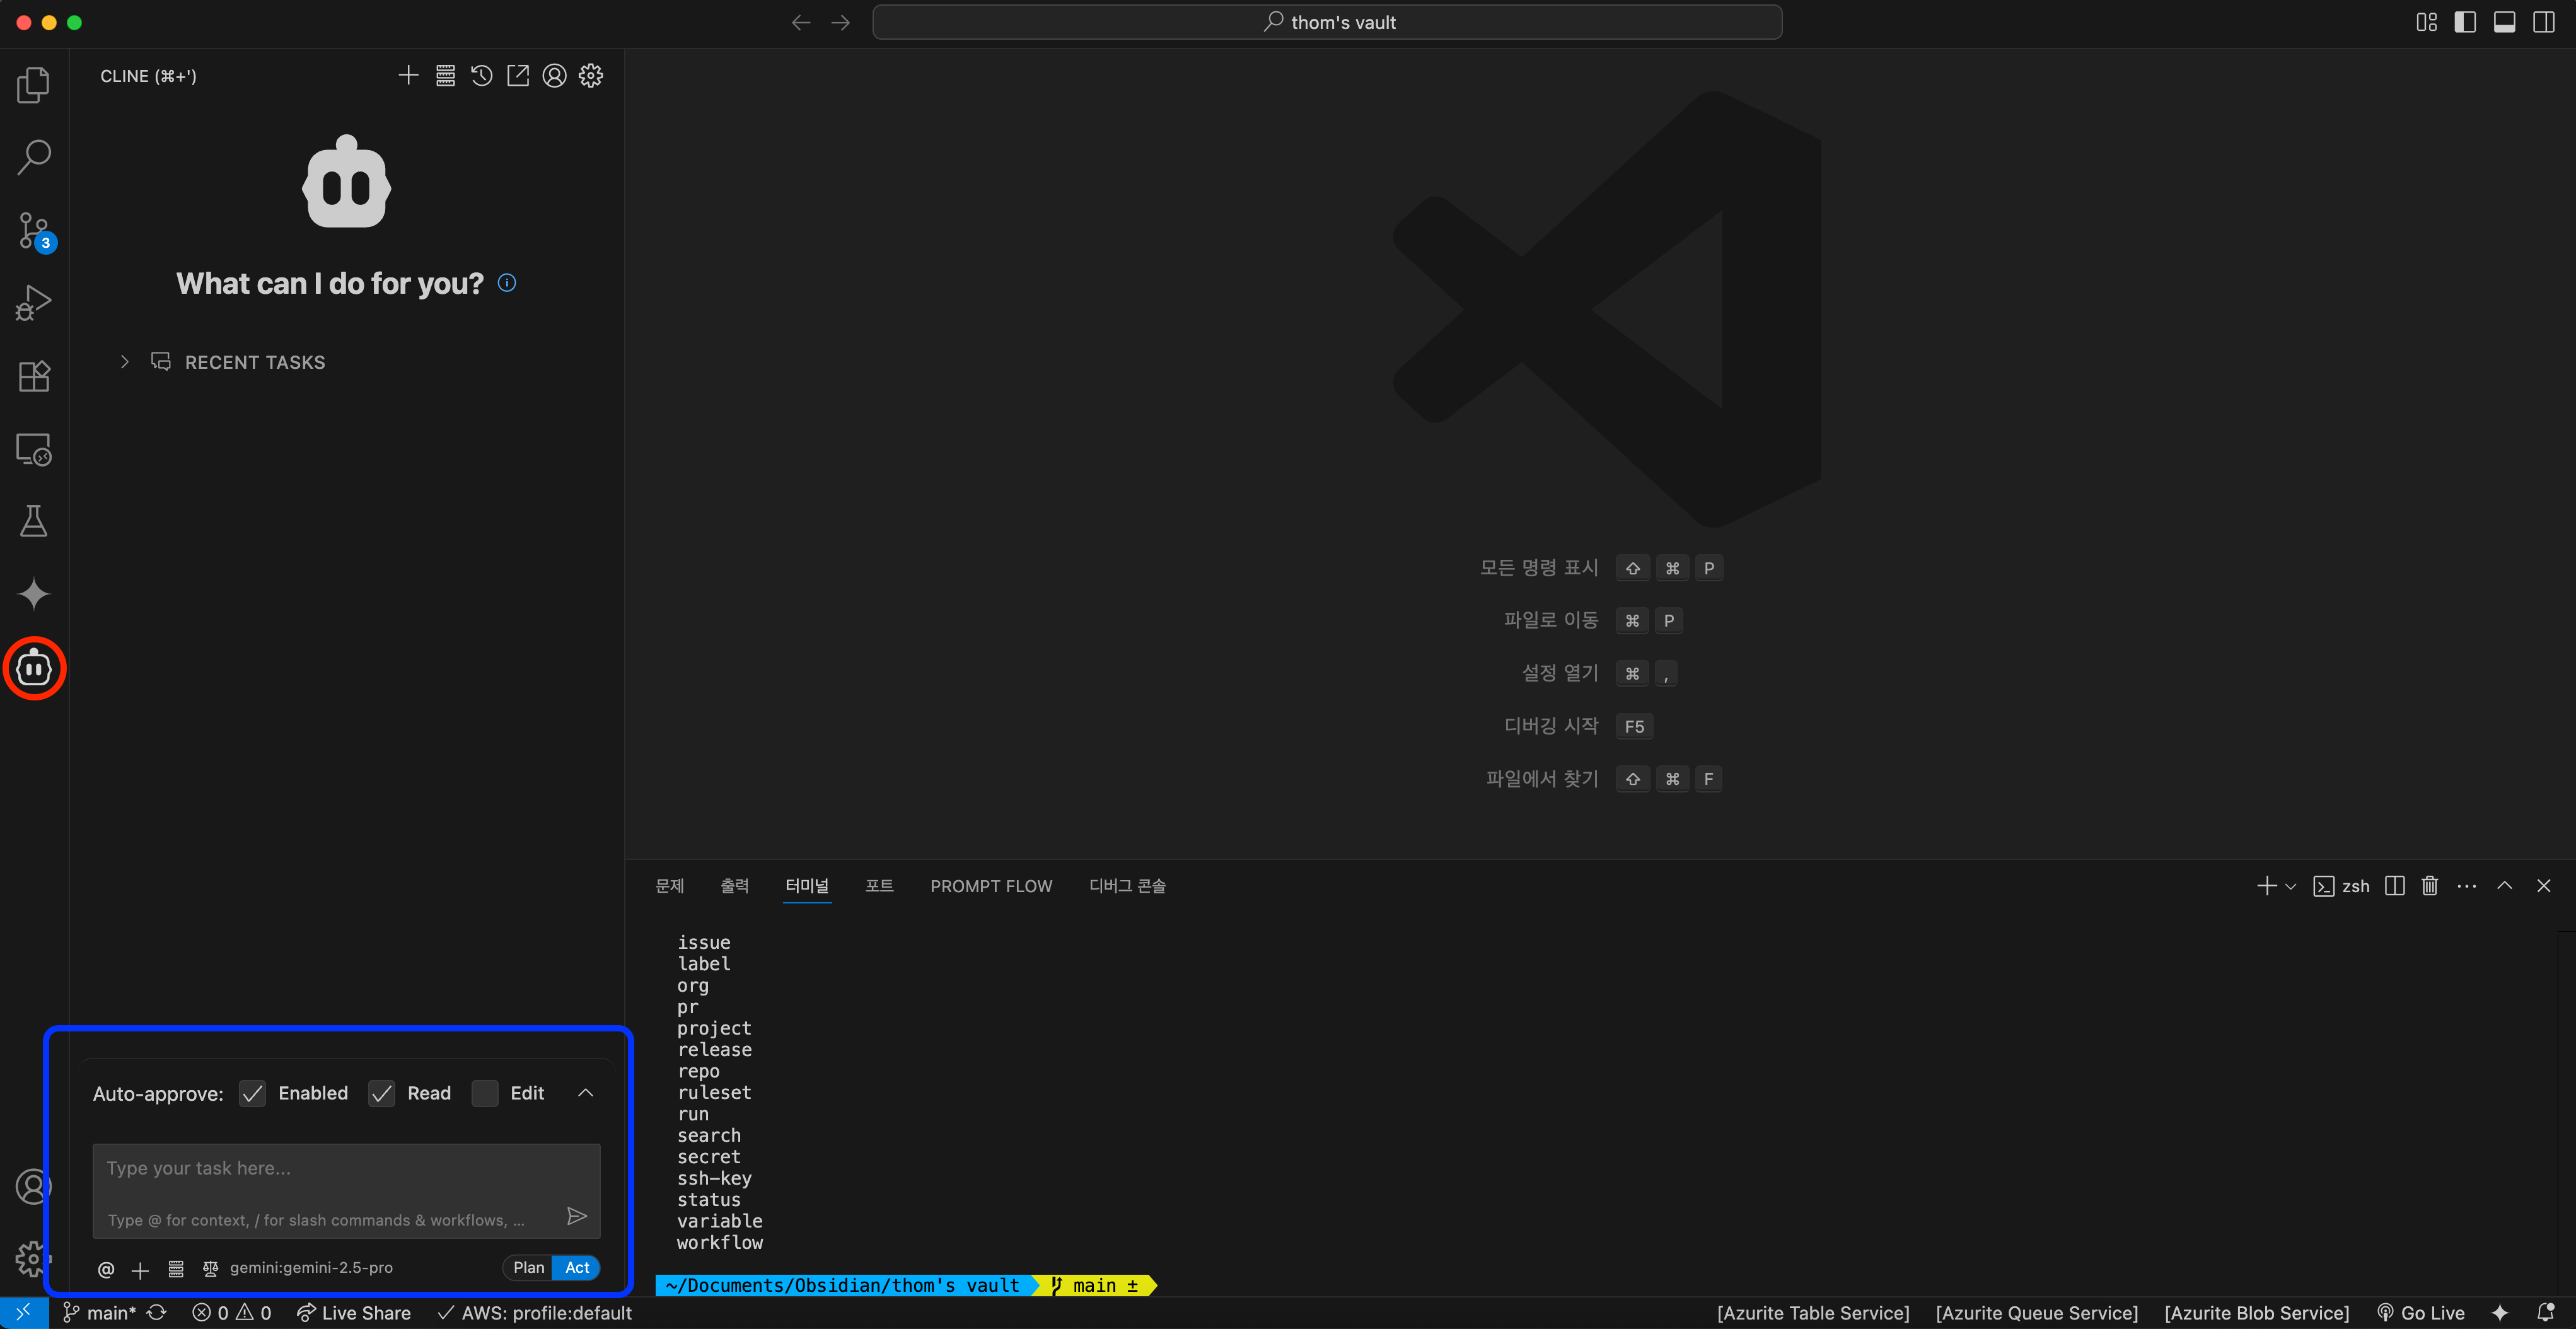Open Cline settings gear in panel header

591,76
